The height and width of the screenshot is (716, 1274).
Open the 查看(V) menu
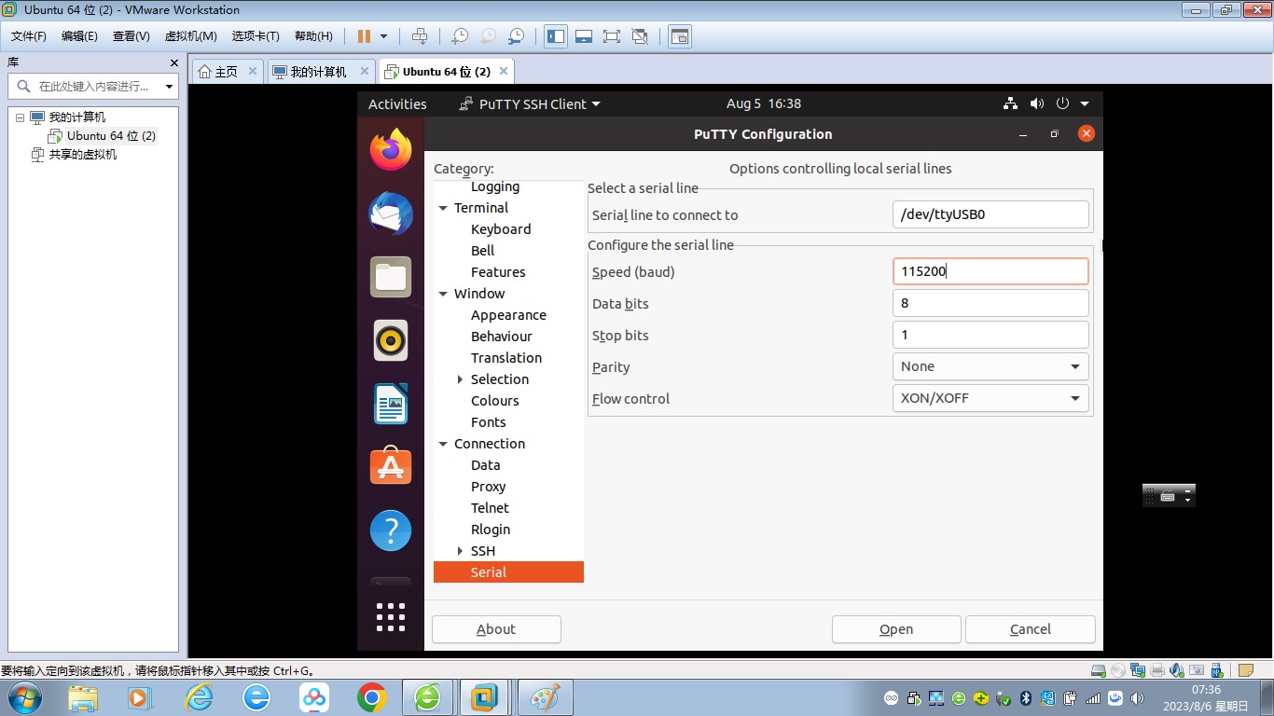[x=131, y=36]
